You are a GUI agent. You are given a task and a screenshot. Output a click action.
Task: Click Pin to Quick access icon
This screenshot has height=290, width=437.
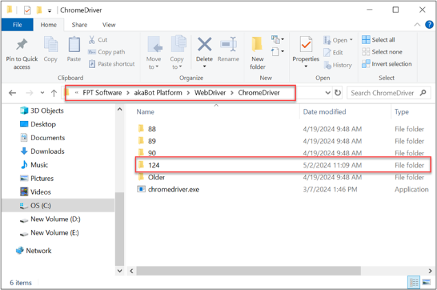(x=22, y=45)
